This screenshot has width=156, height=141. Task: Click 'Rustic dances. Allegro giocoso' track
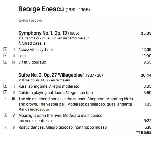[x=63, y=127]
